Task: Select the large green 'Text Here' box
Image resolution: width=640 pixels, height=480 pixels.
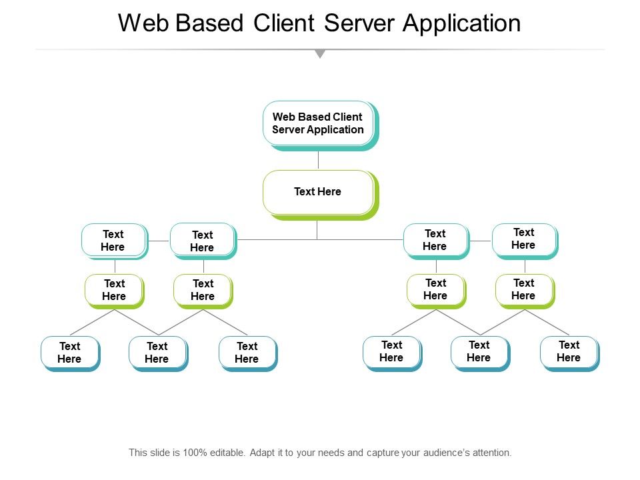Action: coord(321,195)
